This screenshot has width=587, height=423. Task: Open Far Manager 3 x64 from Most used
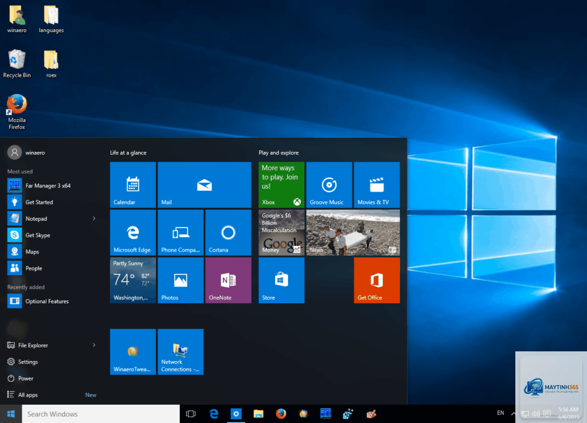point(52,186)
